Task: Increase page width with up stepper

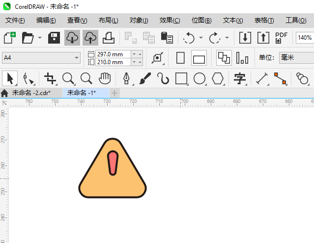Action: tap(140, 54)
